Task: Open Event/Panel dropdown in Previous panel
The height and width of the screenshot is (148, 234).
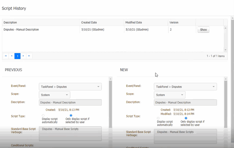Action: tap(70, 87)
